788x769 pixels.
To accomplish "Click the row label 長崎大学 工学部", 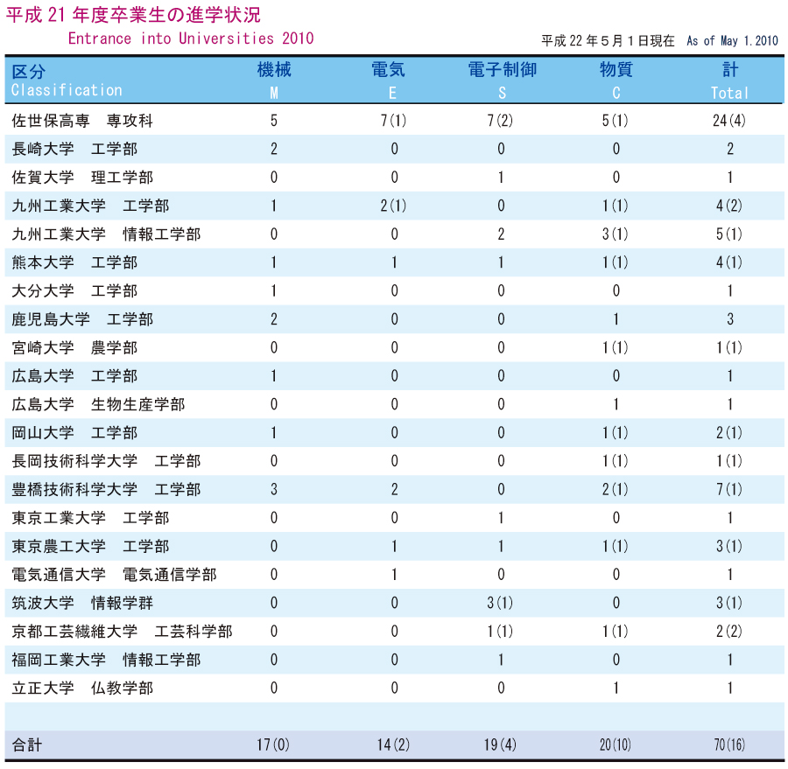I will (x=74, y=149).
